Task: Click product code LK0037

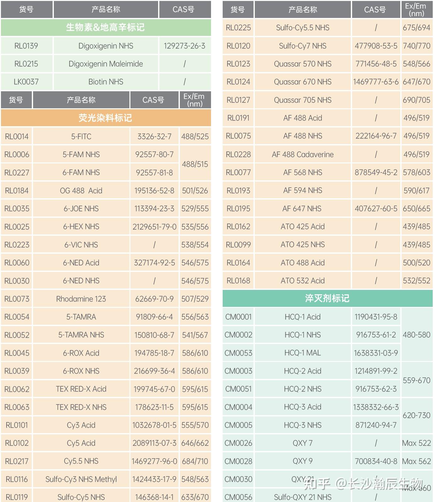Action: click(x=26, y=82)
